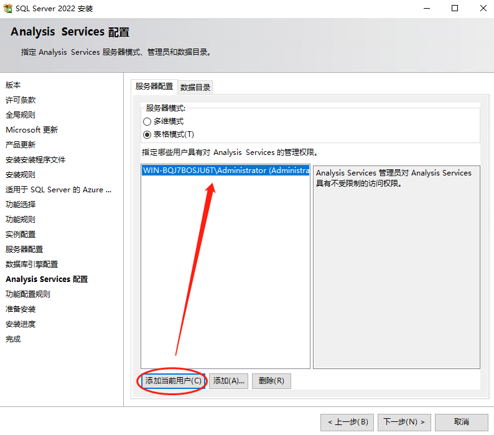The width and height of the screenshot is (494, 435).
Task: Click the 功能选择 step in sidebar
Action: [x=21, y=205]
